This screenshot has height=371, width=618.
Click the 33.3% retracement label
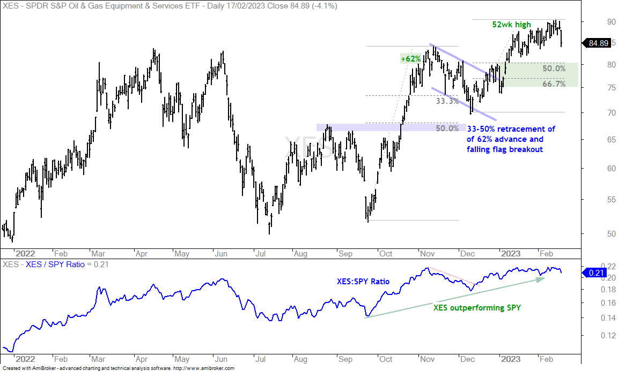pos(447,101)
